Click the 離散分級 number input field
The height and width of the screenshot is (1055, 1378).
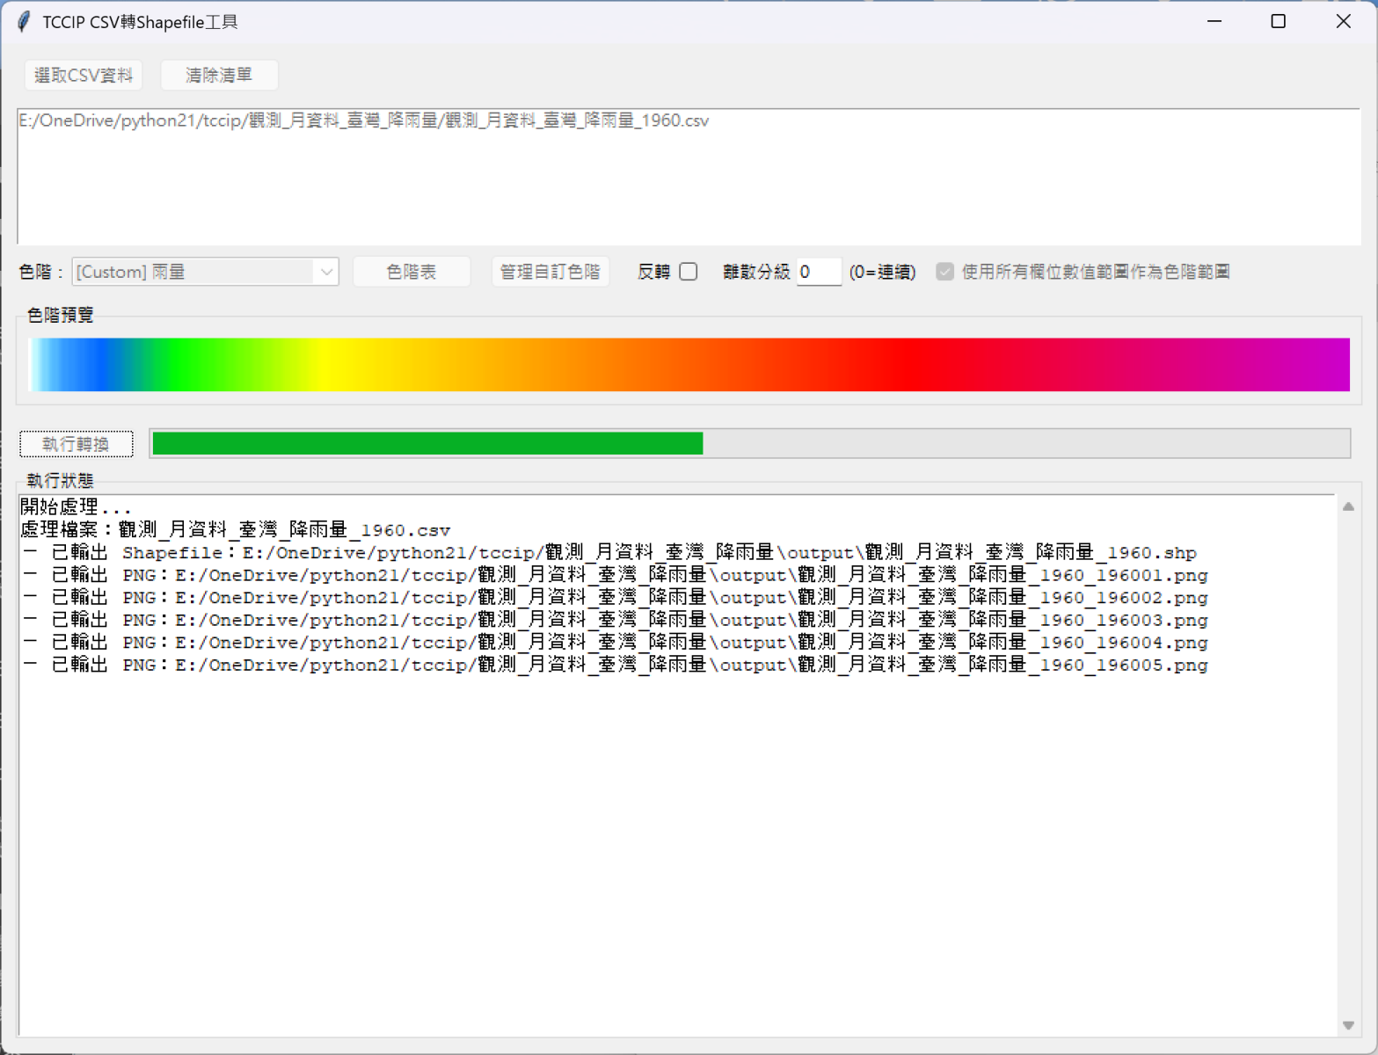click(x=818, y=273)
